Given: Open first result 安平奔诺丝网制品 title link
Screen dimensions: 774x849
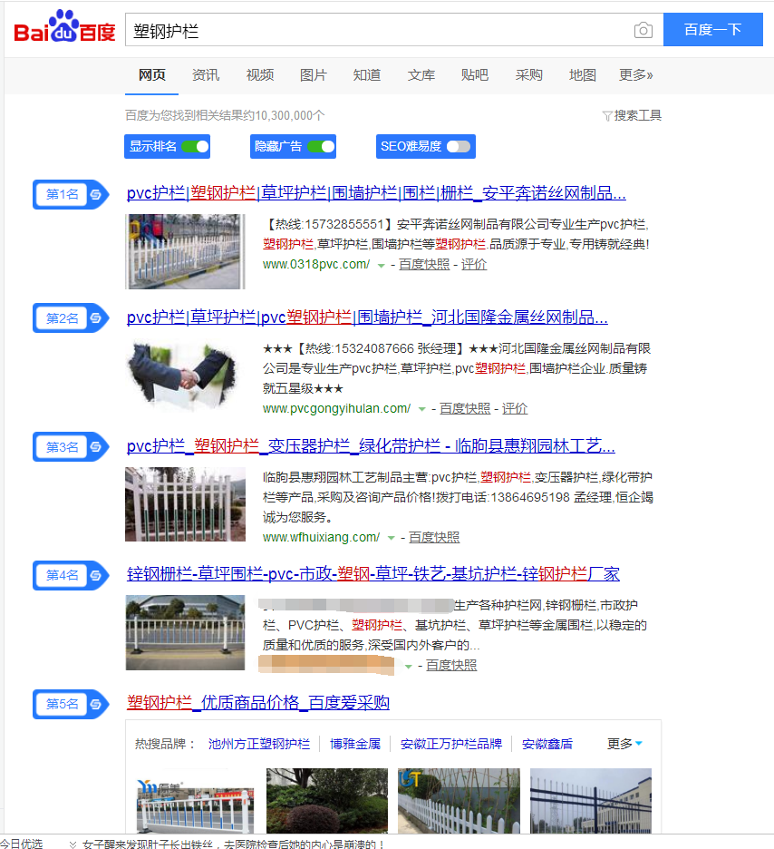Looking at the screenshot, I should 376,193.
